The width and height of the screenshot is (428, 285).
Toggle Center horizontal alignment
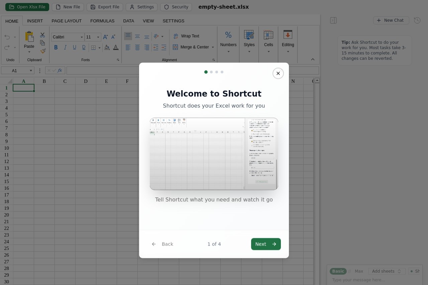pyautogui.click(x=137, y=47)
